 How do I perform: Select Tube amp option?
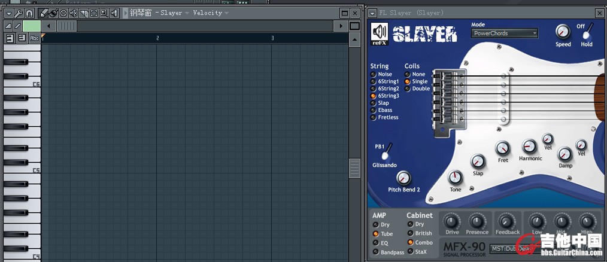pos(375,234)
